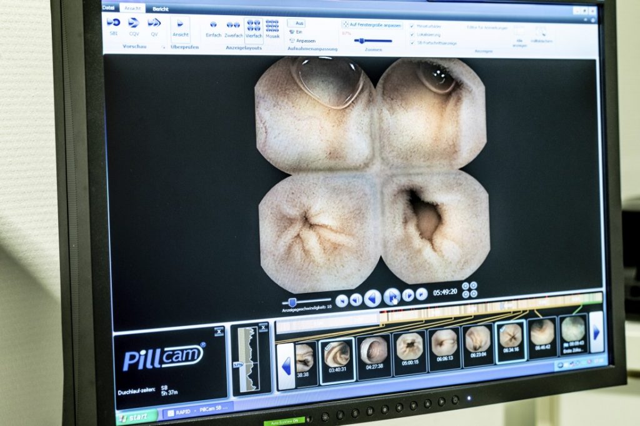This screenshot has width=640, height=426.
Task: Collapse the PillCam info panel
Action: click(219, 332)
